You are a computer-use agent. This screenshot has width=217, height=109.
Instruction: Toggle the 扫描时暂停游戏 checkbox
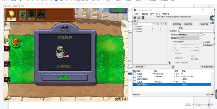point(173,63)
